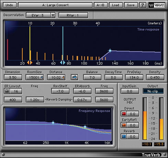Toggle the EarlyRefl output orange button
The height and width of the screenshot is (158, 168).
[x=124, y=125]
